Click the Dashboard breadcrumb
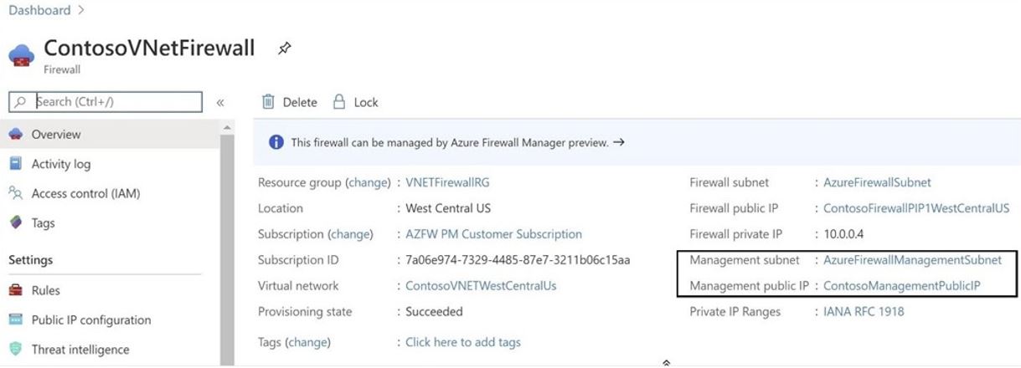 (39, 10)
